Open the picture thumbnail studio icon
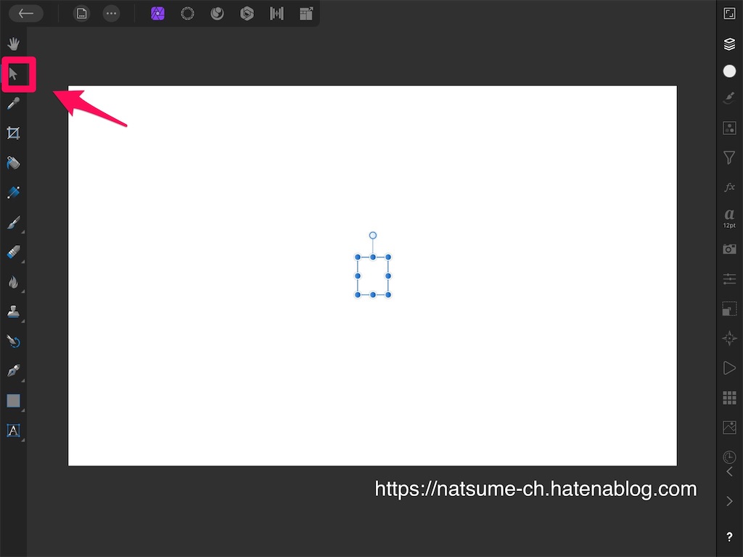The height and width of the screenshot is (557, 743). [729, 427]
